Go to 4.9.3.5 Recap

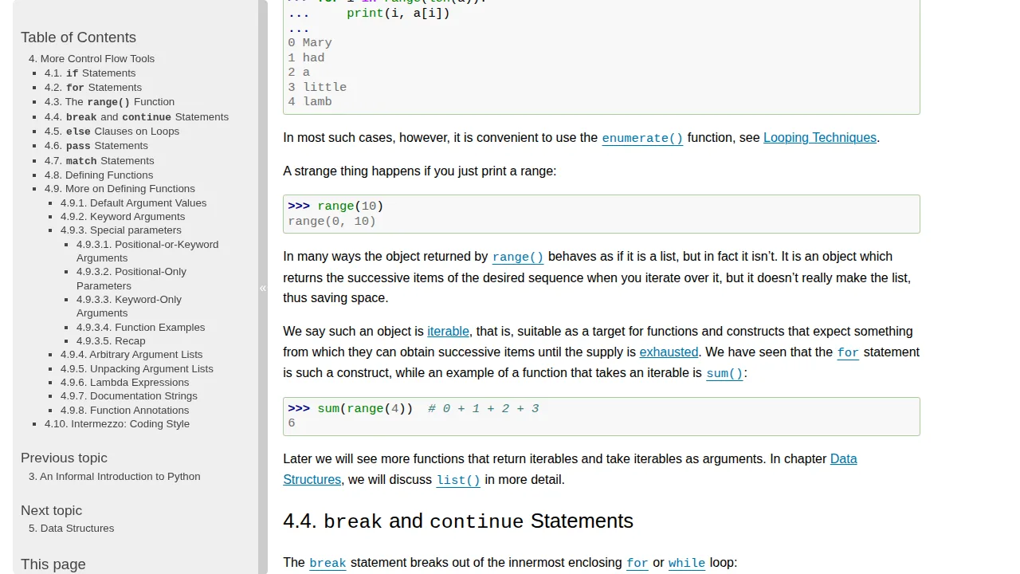point(111,341)
